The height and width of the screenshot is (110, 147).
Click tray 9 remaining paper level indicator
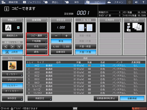(89, 93)
